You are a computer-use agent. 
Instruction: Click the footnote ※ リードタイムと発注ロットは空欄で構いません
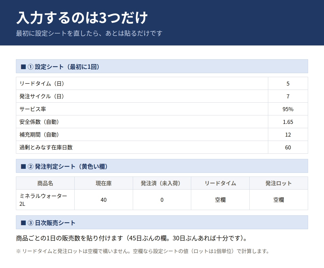(73, 251)
